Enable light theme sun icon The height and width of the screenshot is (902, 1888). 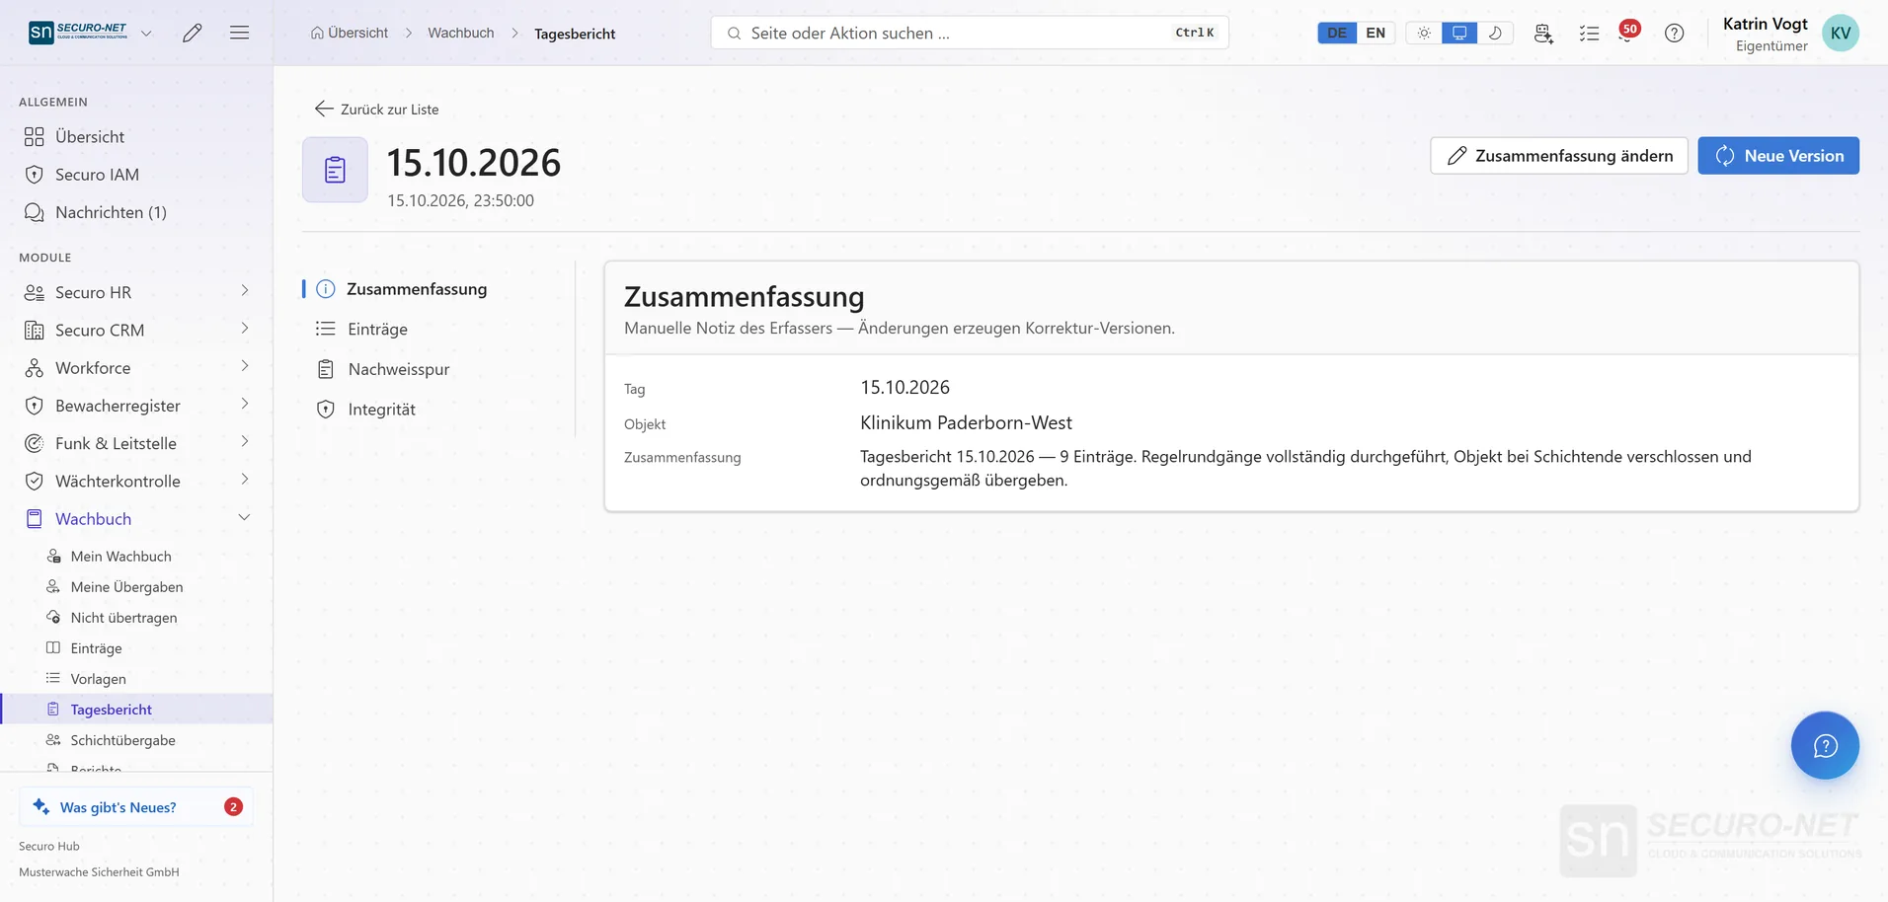click(1424, 33)
